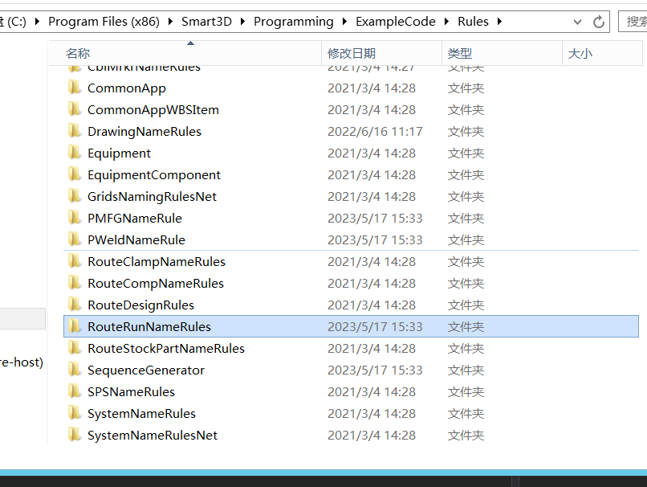
Task: Click the PMFGNameRule folder icon
Action: click(75, 218)
